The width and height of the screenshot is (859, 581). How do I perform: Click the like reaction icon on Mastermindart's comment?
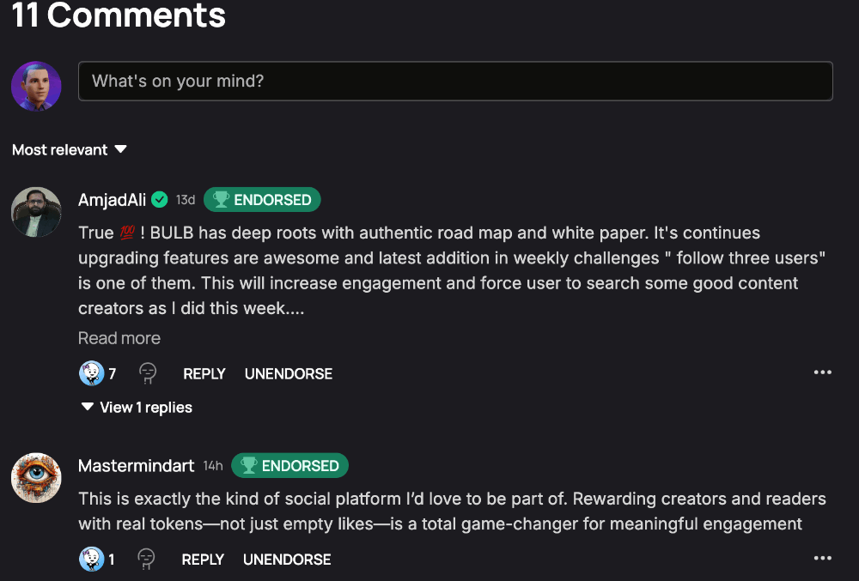(x=92, y=560)
